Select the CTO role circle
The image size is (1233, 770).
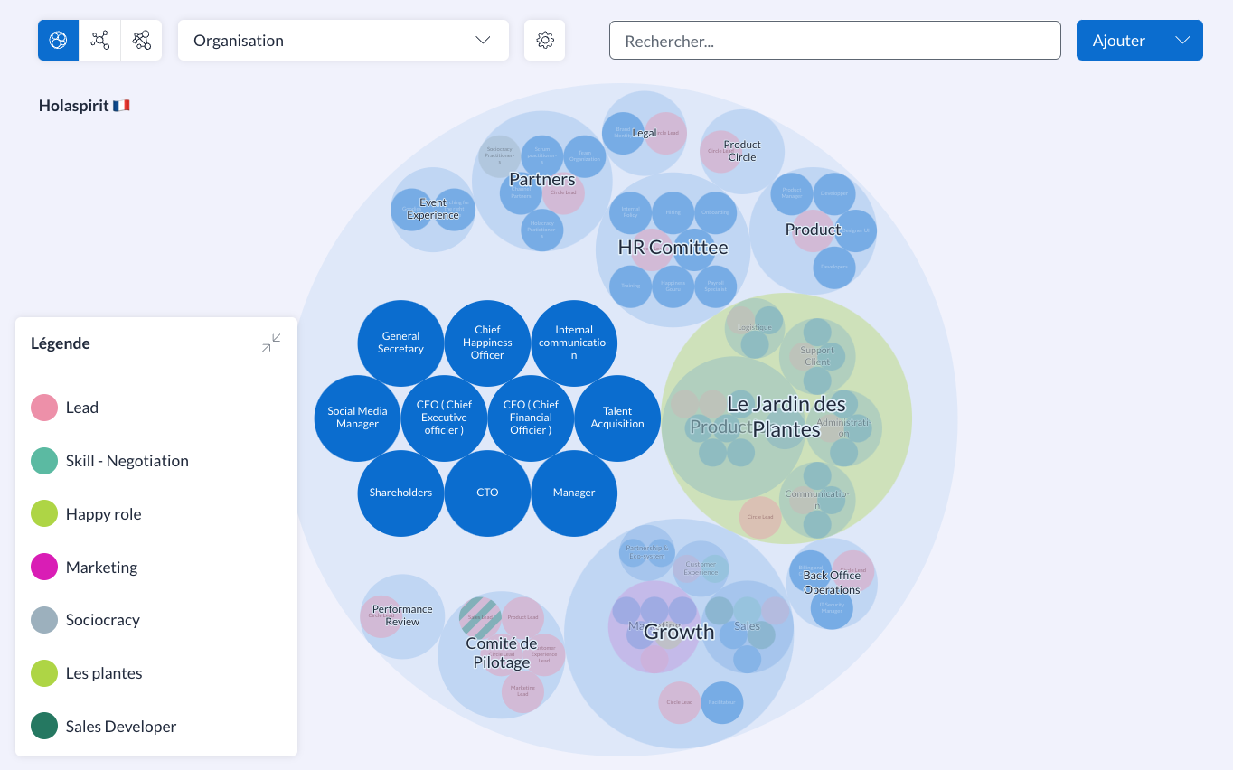[487, 493]
